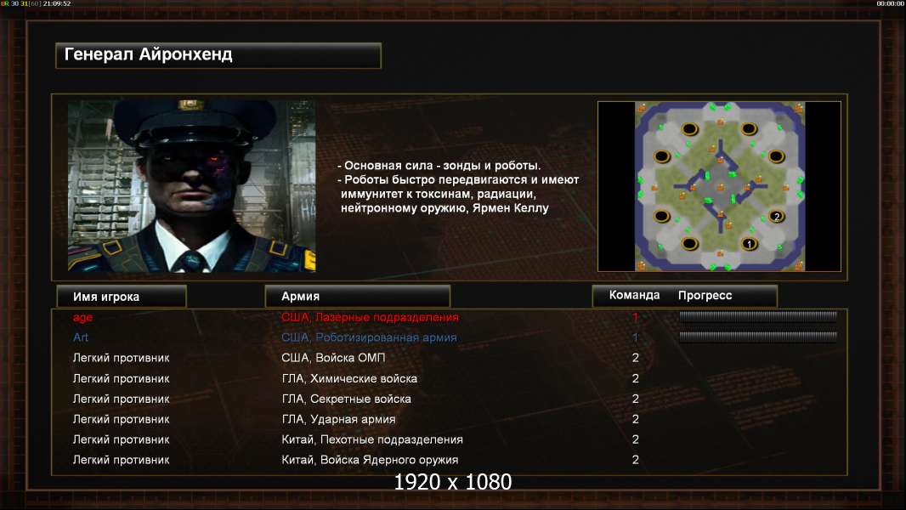Click General Ironhand's portrait image
The height and width of the screenshot is (510, 906).
pyautogui.click(x=192, y=186)
